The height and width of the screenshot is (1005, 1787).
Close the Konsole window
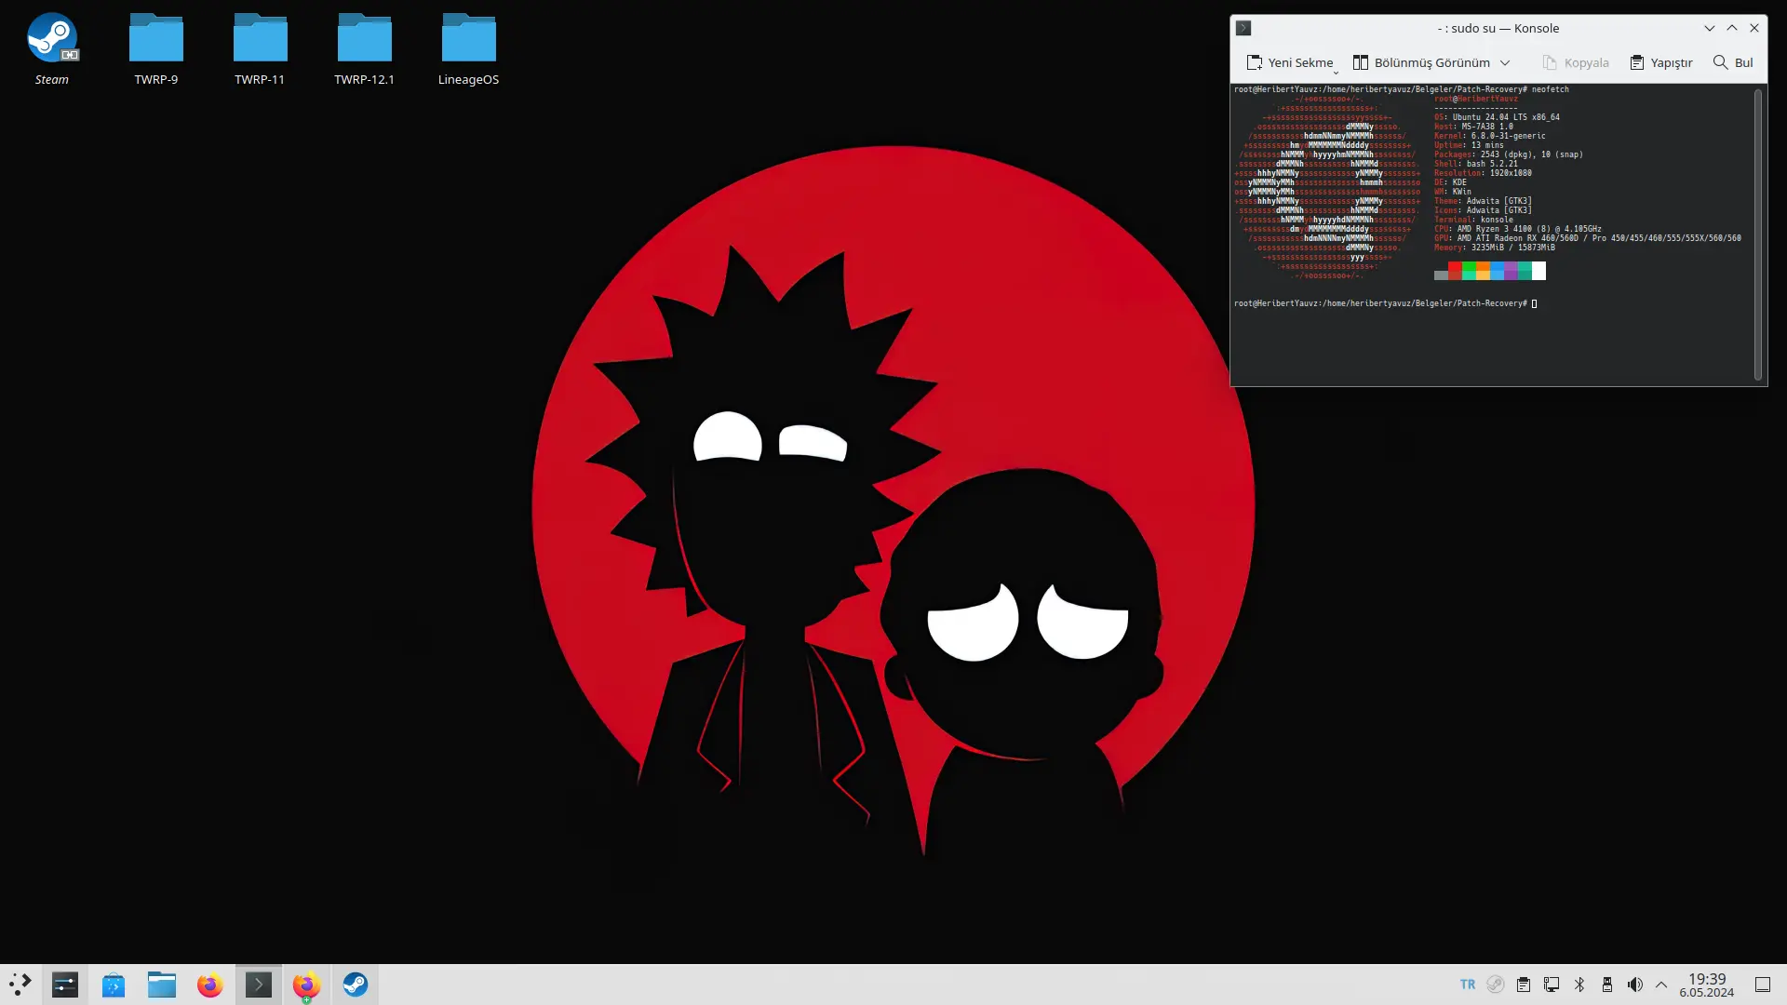coord(1754,28)
